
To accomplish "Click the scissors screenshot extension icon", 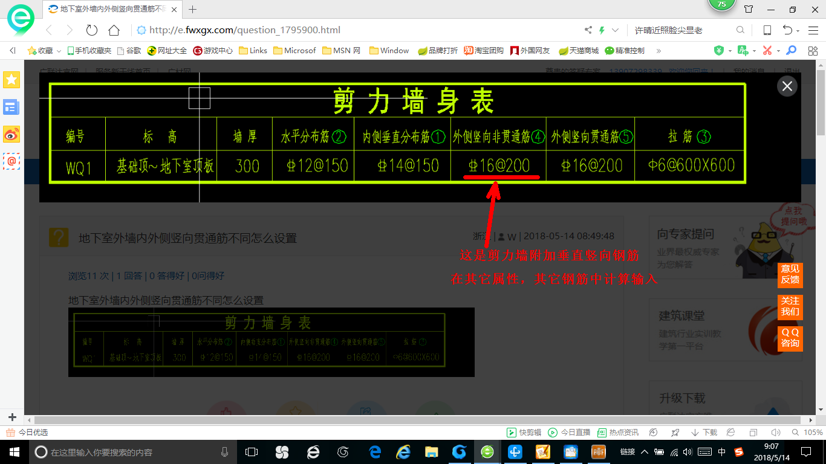I will click(x=767, y=51).
